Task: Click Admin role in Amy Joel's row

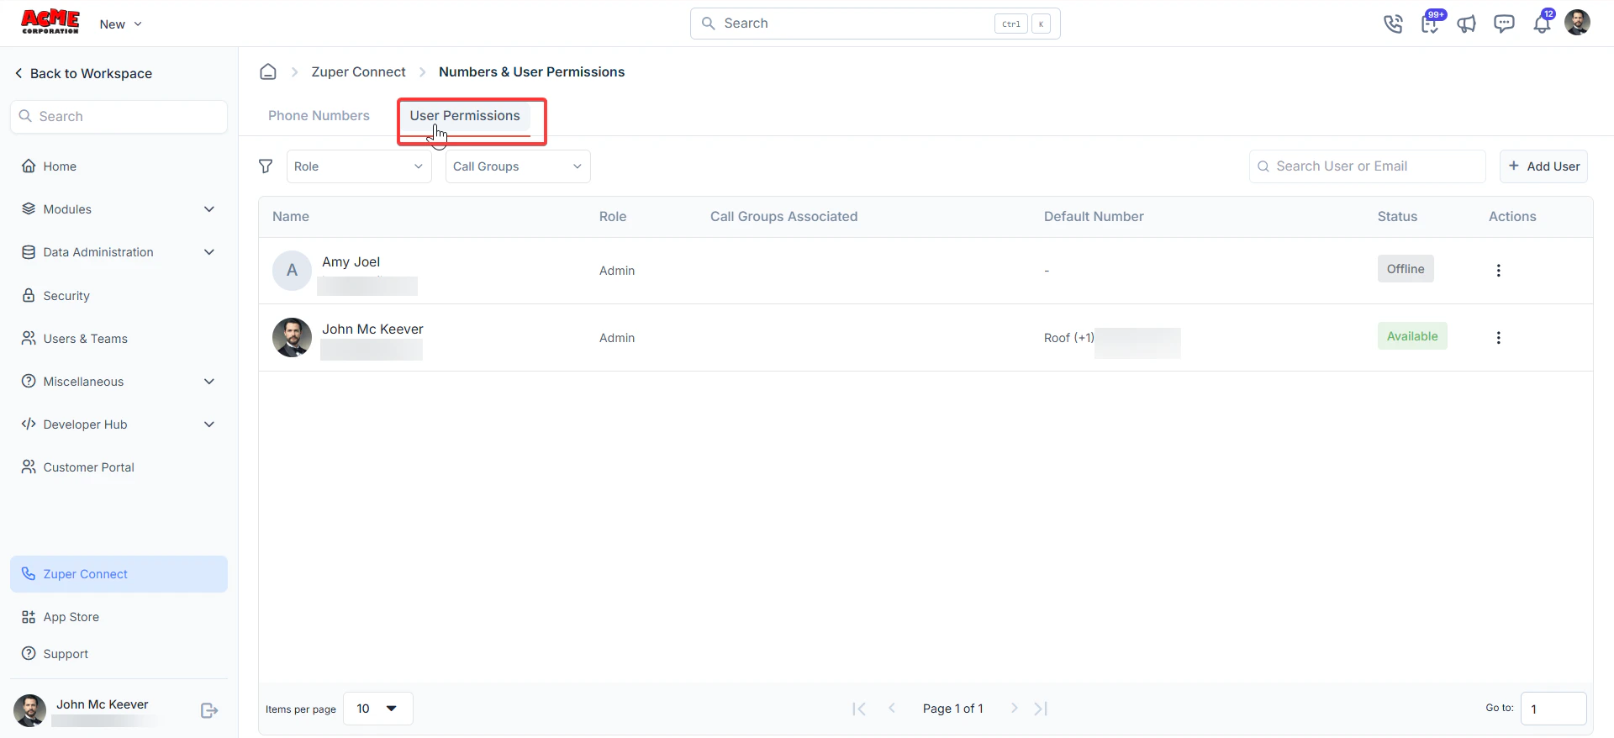Action: pyautogui.click(x=617, y=271)
